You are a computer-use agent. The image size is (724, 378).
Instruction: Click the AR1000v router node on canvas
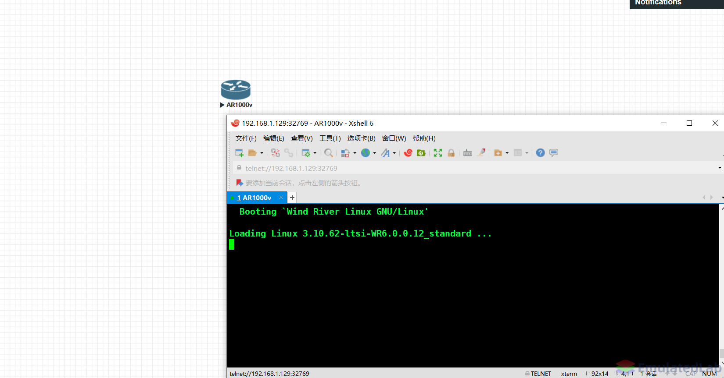point(236,90)
